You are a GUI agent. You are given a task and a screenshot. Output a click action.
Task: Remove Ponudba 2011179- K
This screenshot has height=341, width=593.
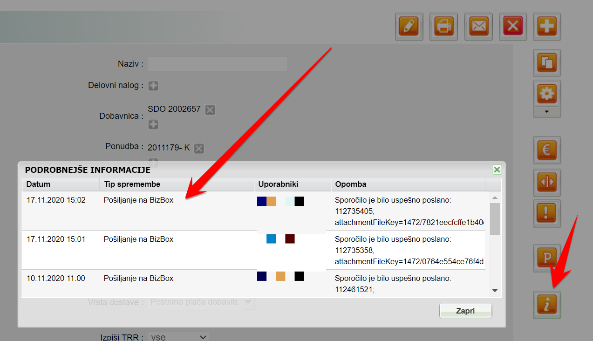pyautogui.click(x=199, y=149)
